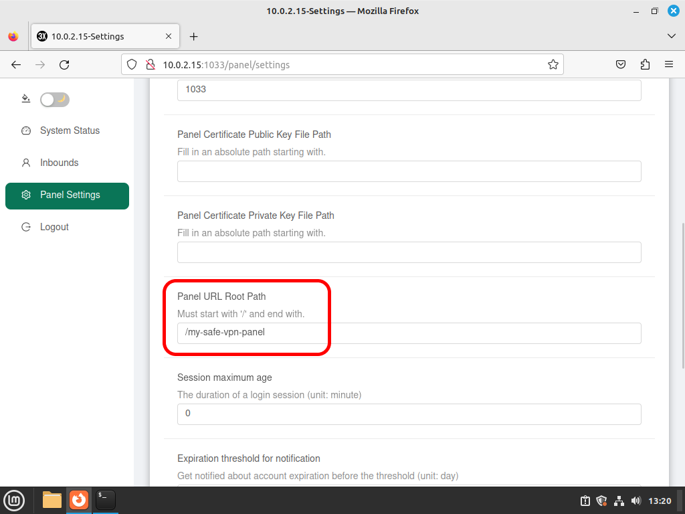Open Firefox extensions puzzle icon
The image size is (685, 514).
tap(645, 65)
